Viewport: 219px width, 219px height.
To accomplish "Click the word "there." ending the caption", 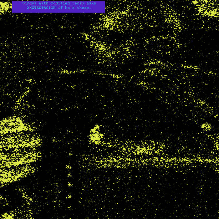I will point(84,8).
